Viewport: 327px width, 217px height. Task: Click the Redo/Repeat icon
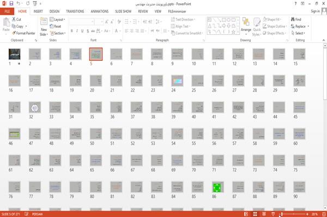point(28,4)
